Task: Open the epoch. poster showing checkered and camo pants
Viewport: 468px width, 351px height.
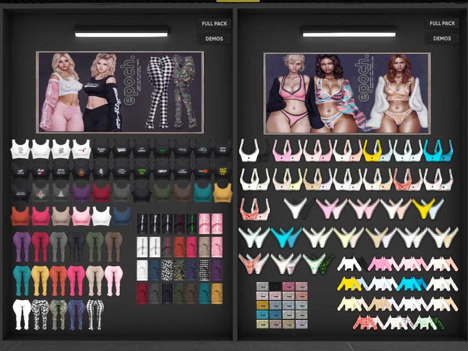Action: click(120, 92)
